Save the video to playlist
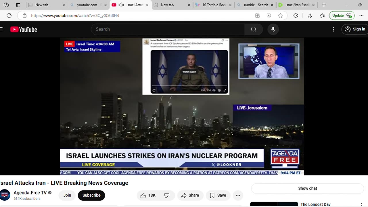This screenshot has width=368, height=207. tap(218, 195)
